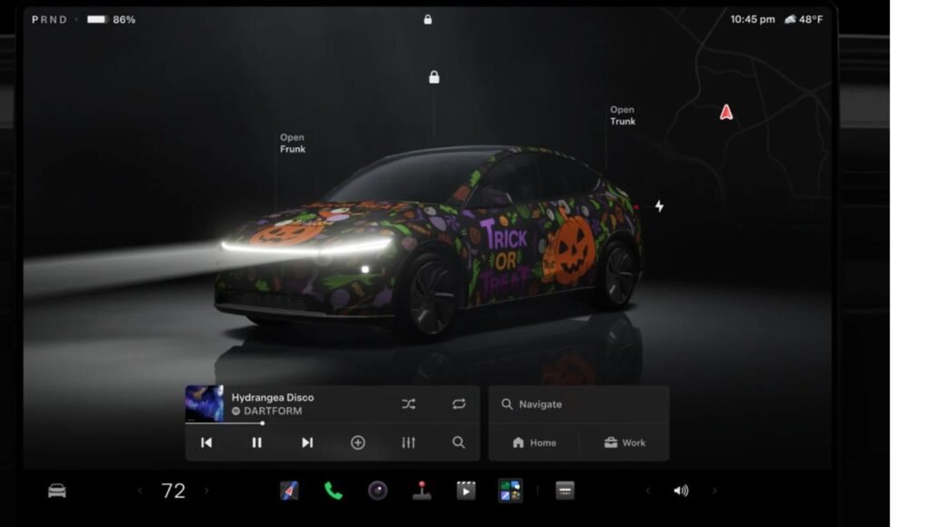The width and height of the screenshot is (928, 527).
Task: Tap the 72 temperature setting
Action: click(x=174, y=491)
